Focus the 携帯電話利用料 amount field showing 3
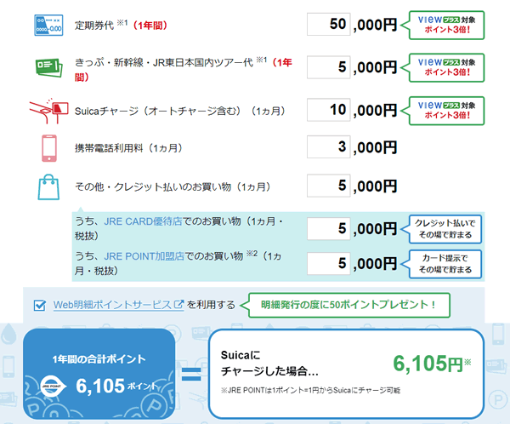 pyautogui.click(x=328, y=147)
